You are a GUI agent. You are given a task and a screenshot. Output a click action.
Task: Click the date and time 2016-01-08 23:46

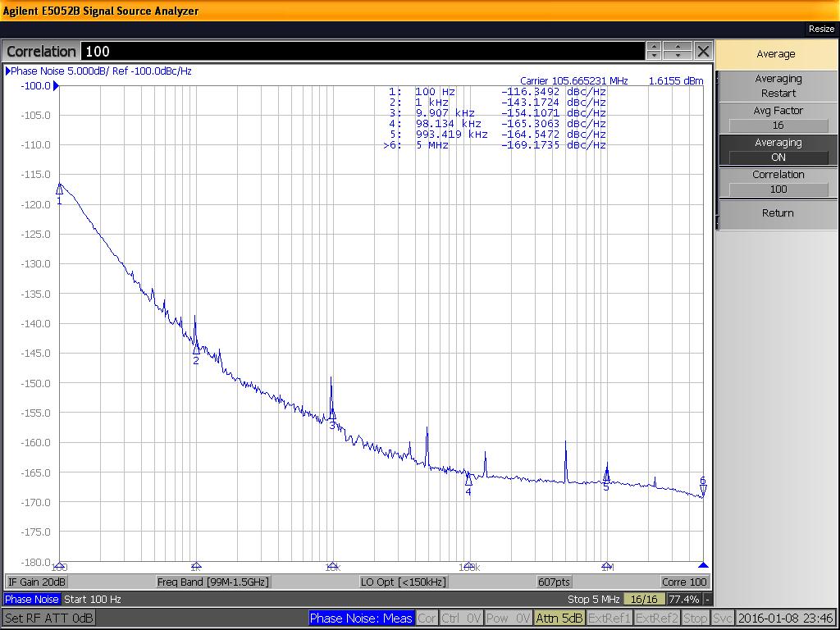point(785,619)
